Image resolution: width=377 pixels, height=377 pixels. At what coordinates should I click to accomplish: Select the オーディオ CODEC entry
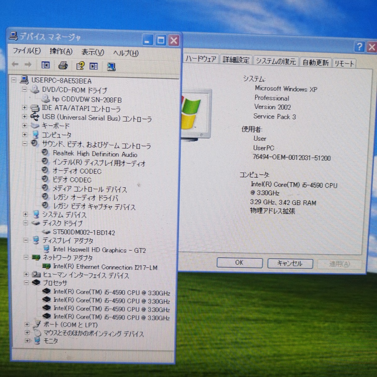click(x=77, y=171)
